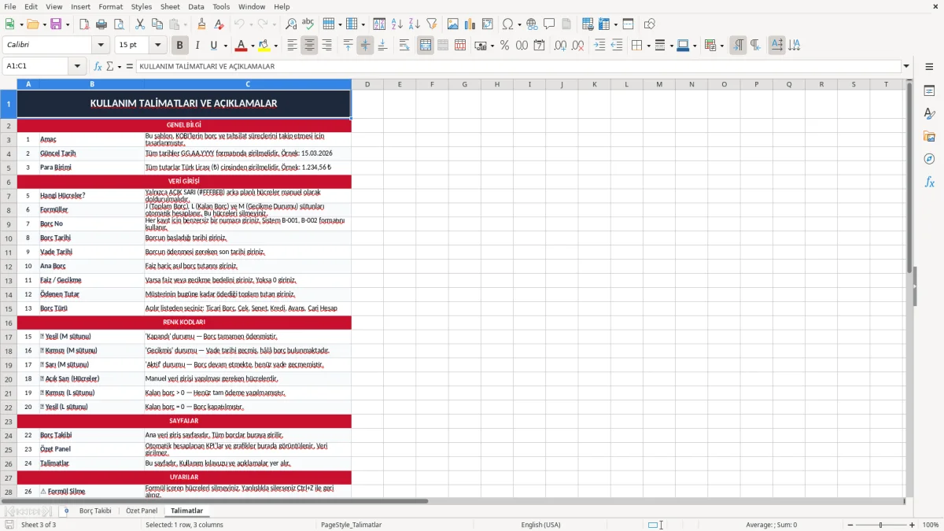
Task: Open the Sheet menu
Action: [170, 6]
